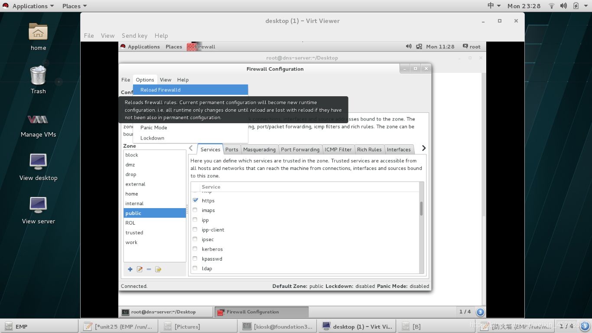Open the Trash desktop icon
The width and height of the screenshot is (592, 333).
click(x=38, y=75)
